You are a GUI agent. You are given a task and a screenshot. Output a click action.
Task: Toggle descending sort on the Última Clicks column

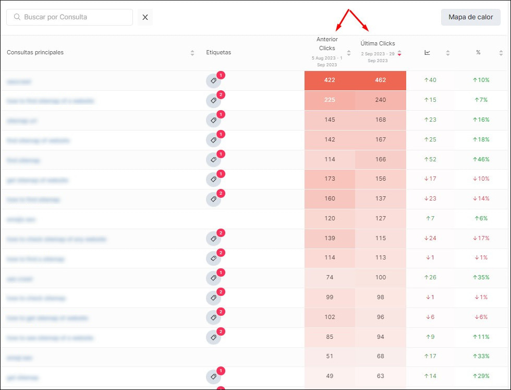point(399,53)
